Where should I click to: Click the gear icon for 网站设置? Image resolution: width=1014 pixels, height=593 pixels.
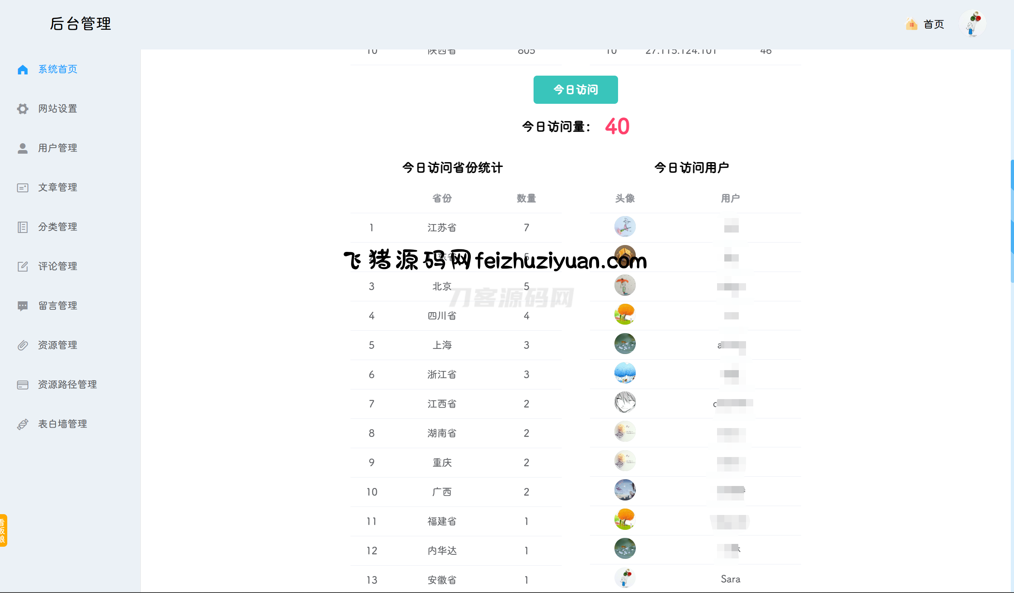pyautogui.click(x=23, y=109)
